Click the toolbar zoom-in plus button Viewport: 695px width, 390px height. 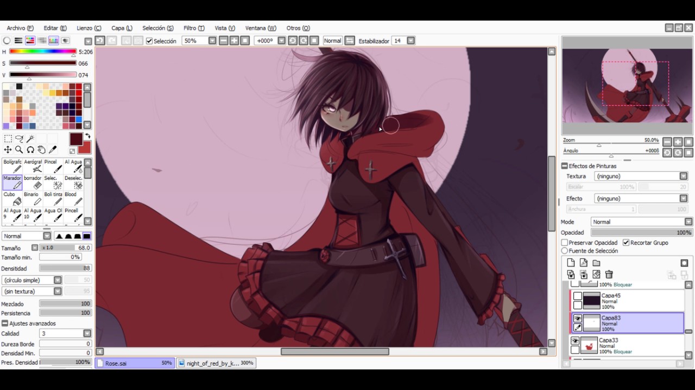(x=234, y=41)
